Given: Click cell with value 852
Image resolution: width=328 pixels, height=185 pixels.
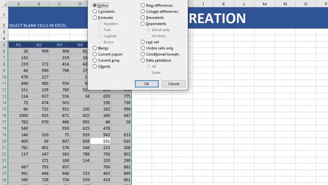Looking at the screenshot, I should (121, 154).
